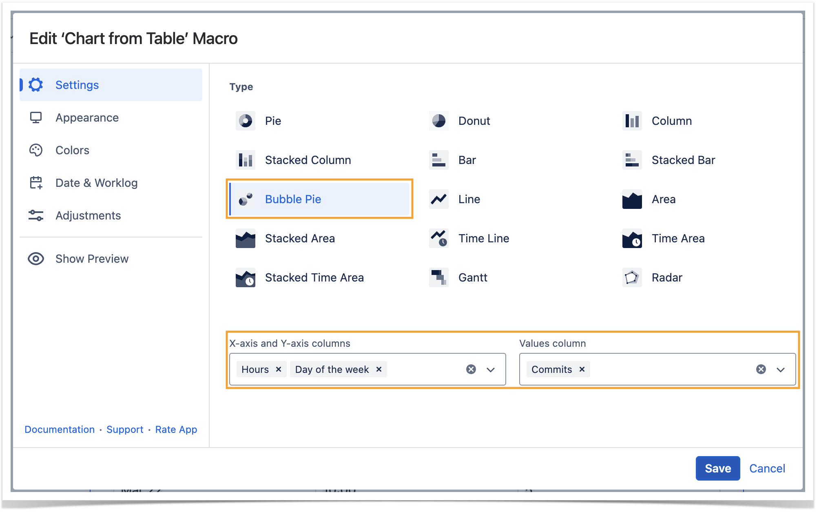Open the Documentation link

click(x=60, y=429)
